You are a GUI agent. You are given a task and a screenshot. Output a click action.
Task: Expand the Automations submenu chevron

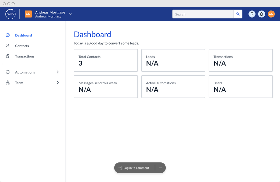[58, 72]
